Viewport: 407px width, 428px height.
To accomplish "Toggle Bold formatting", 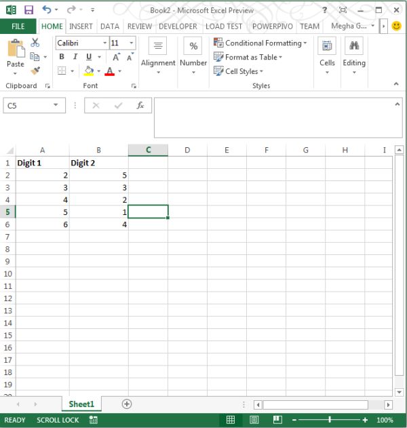I will click(62, 56).
